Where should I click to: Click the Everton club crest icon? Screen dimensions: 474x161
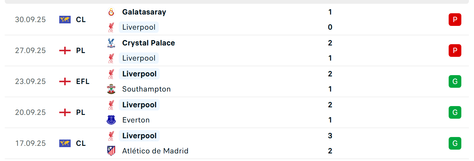111,120
